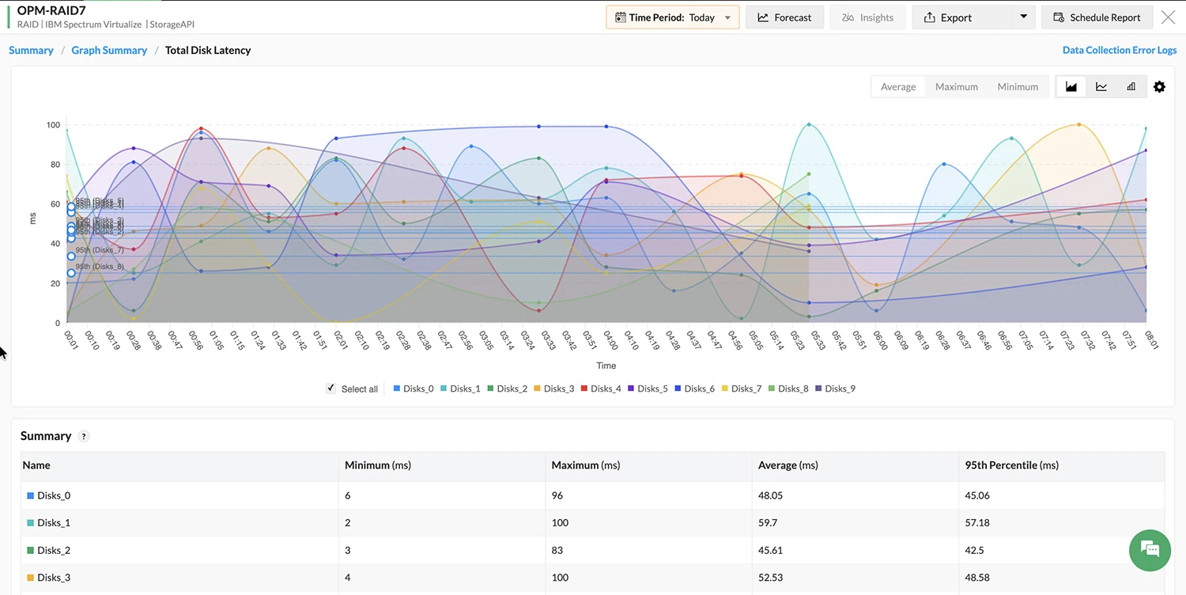
Task: Go to the Summary breadcrumb link
Action: tap(30, 49)
